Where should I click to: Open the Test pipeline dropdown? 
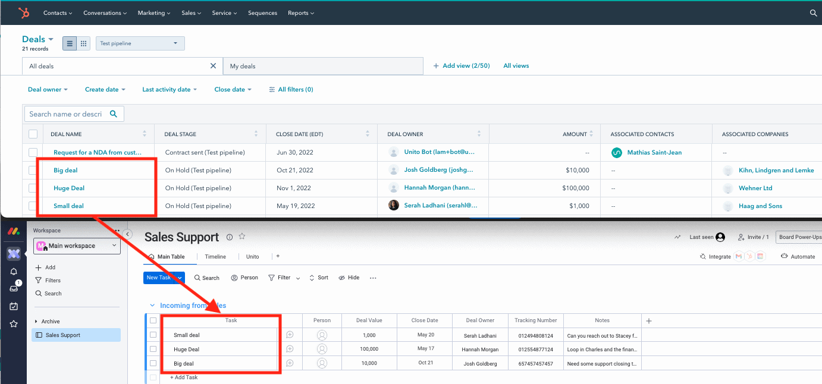point(140,43)
